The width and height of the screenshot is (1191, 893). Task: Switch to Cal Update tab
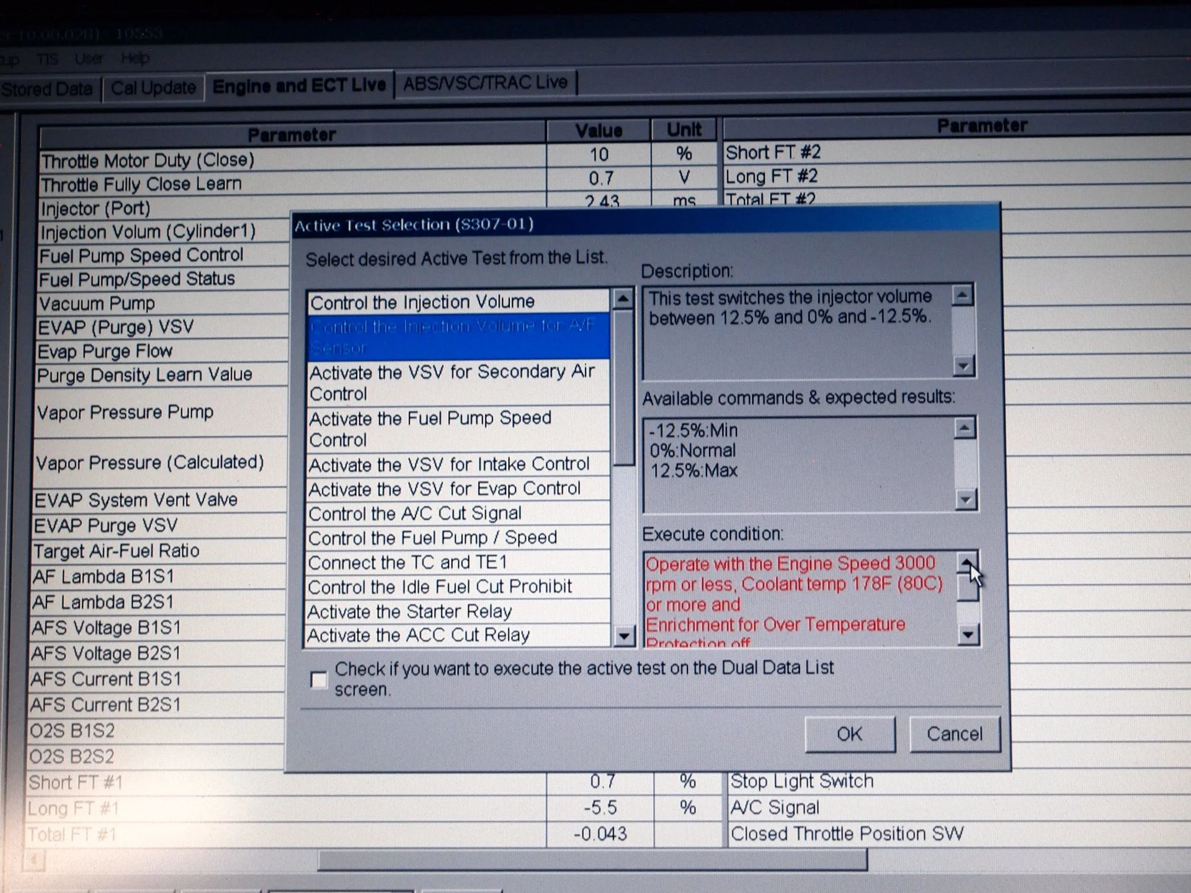(154, 87)
